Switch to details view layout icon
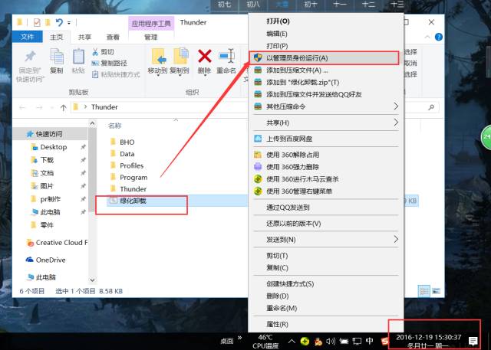This screenshot has height=350, width=491. tap(424, 291)
